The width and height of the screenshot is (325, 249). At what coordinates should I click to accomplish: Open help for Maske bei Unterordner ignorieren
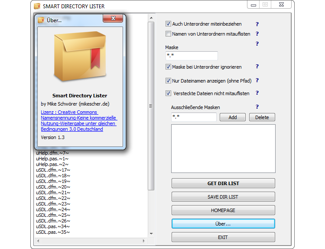pyautogui.click(x=257, y=66)
